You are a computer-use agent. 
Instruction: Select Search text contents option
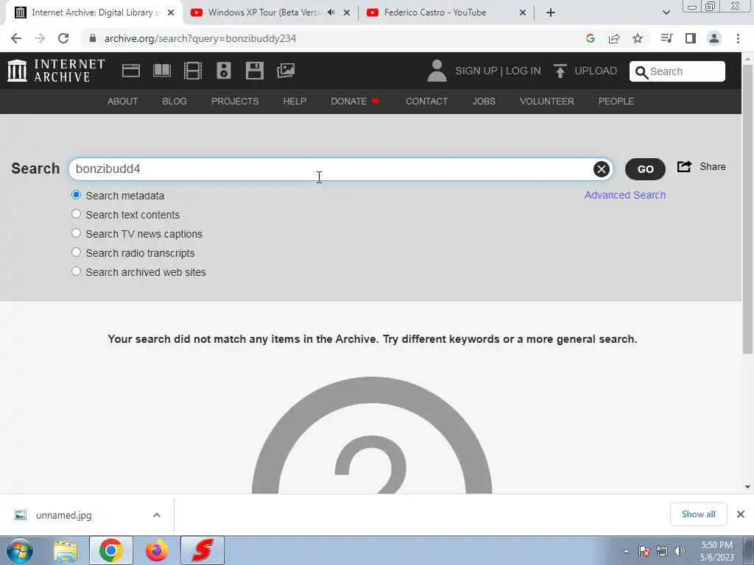(76, 214)
